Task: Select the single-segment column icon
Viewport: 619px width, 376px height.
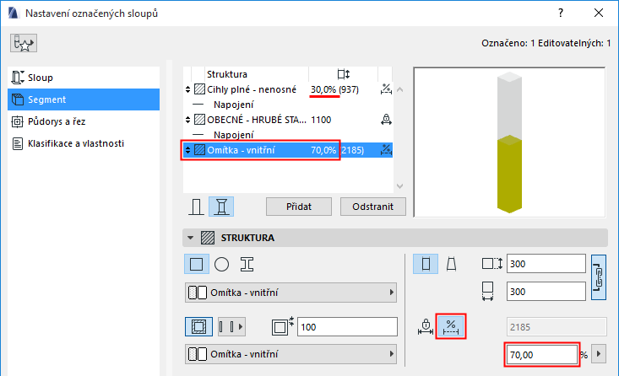Action: [197, 206]
